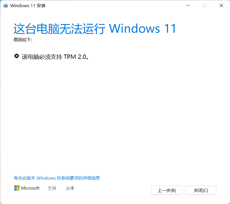This screenshot has height=204, width=230.
Task: Open the 法律 link in the footer
Action: (70, 188)
